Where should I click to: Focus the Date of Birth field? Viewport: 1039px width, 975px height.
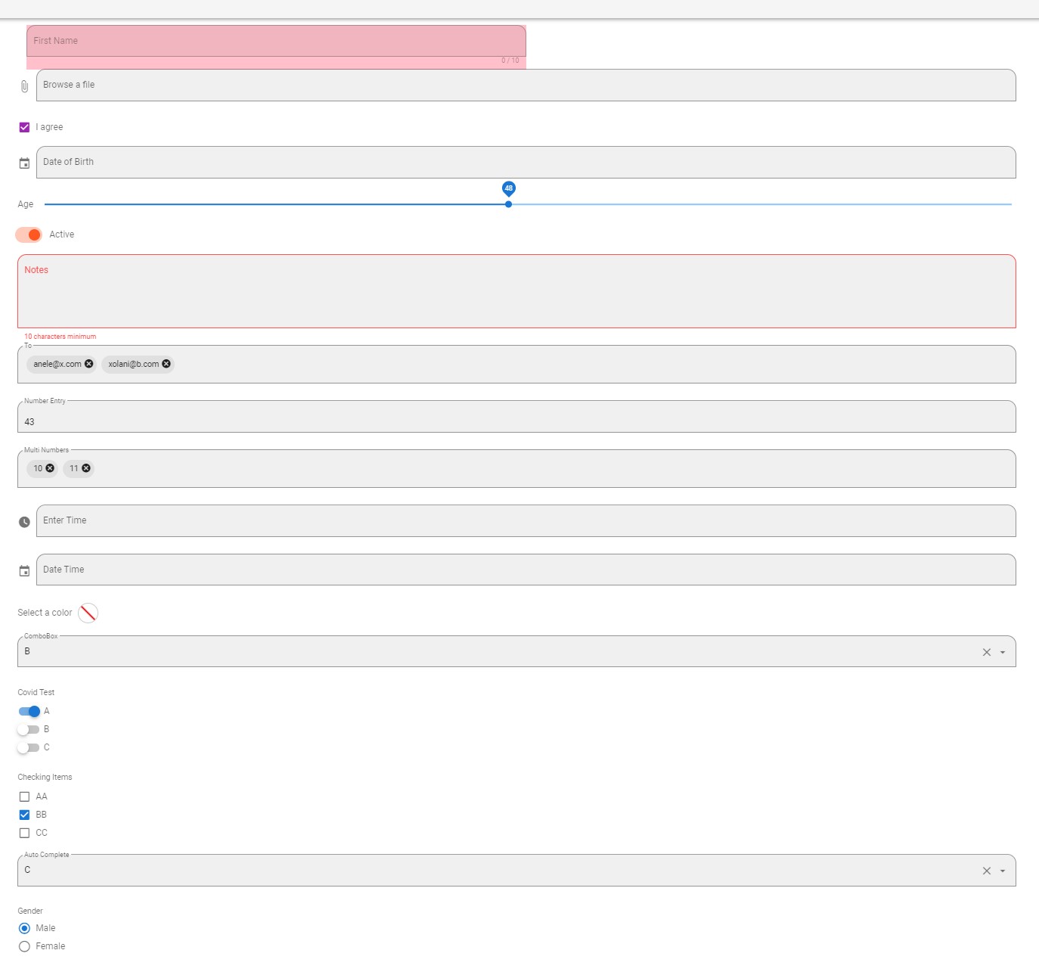pos(526,163)
